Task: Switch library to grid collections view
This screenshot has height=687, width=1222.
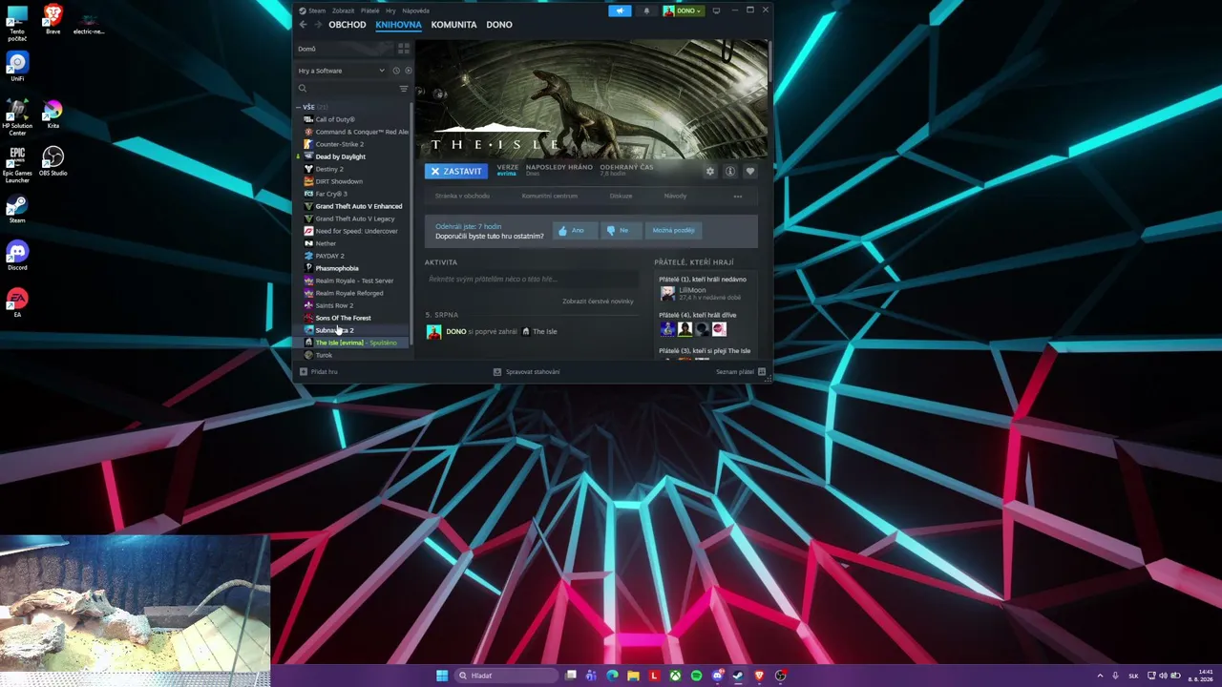Action: (x=404, y=49)
